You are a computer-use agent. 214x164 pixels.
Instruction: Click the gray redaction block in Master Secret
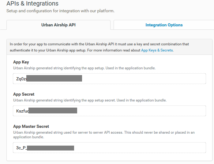[51, 148]
